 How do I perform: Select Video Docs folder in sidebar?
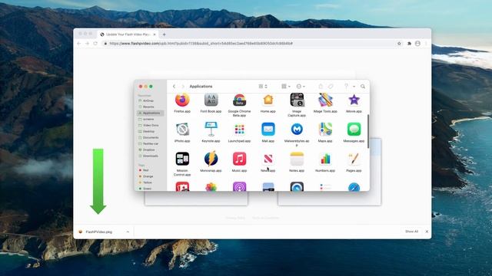(x=151, y=125)
